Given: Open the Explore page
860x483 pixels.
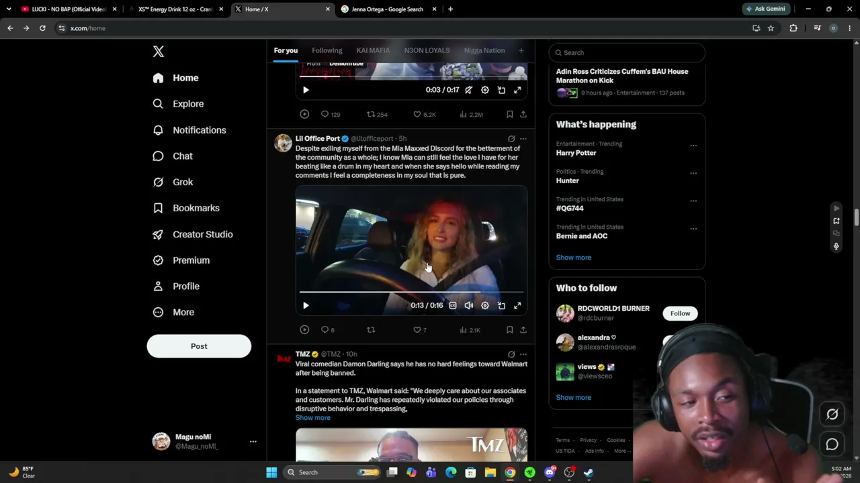Looking at the screenshot, I should [178, 104].
